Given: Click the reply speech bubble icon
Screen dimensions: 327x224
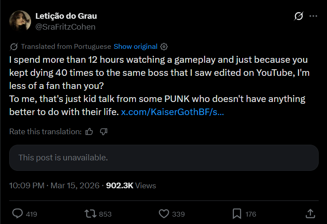Looking at the screenshot, I should tap(17, 214).
